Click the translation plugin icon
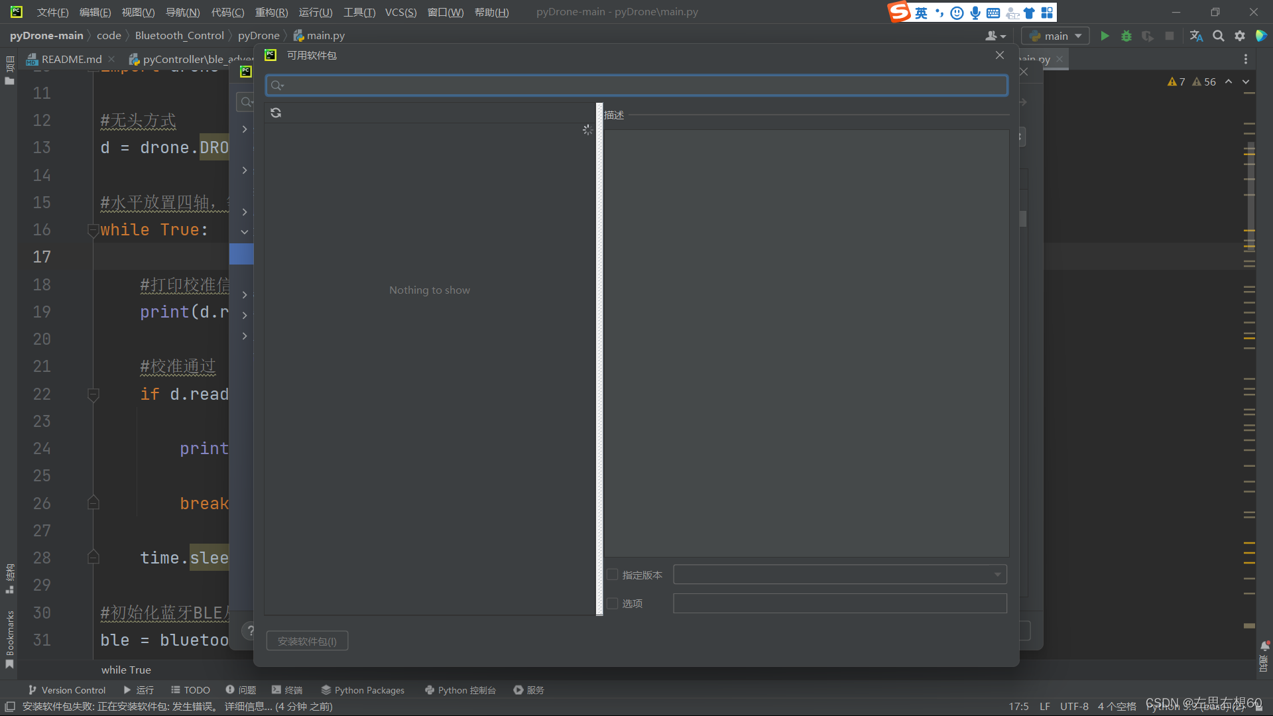This screenshot has width=1273, height=716. tap(1196, 36)
